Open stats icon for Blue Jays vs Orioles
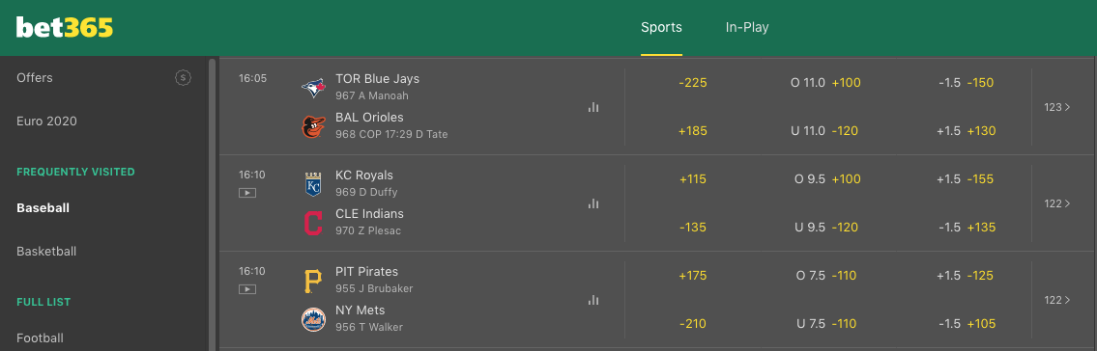The height and width of the screenshot is (351, 1097). [593, 107]
